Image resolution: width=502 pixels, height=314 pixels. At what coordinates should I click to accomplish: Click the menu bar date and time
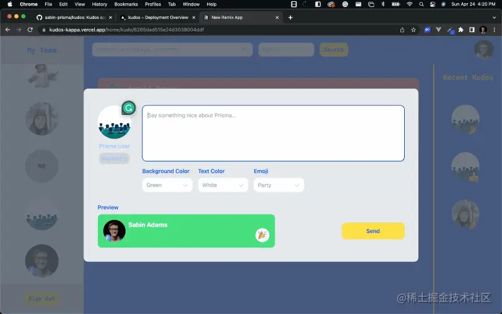(x=473, y=4)
